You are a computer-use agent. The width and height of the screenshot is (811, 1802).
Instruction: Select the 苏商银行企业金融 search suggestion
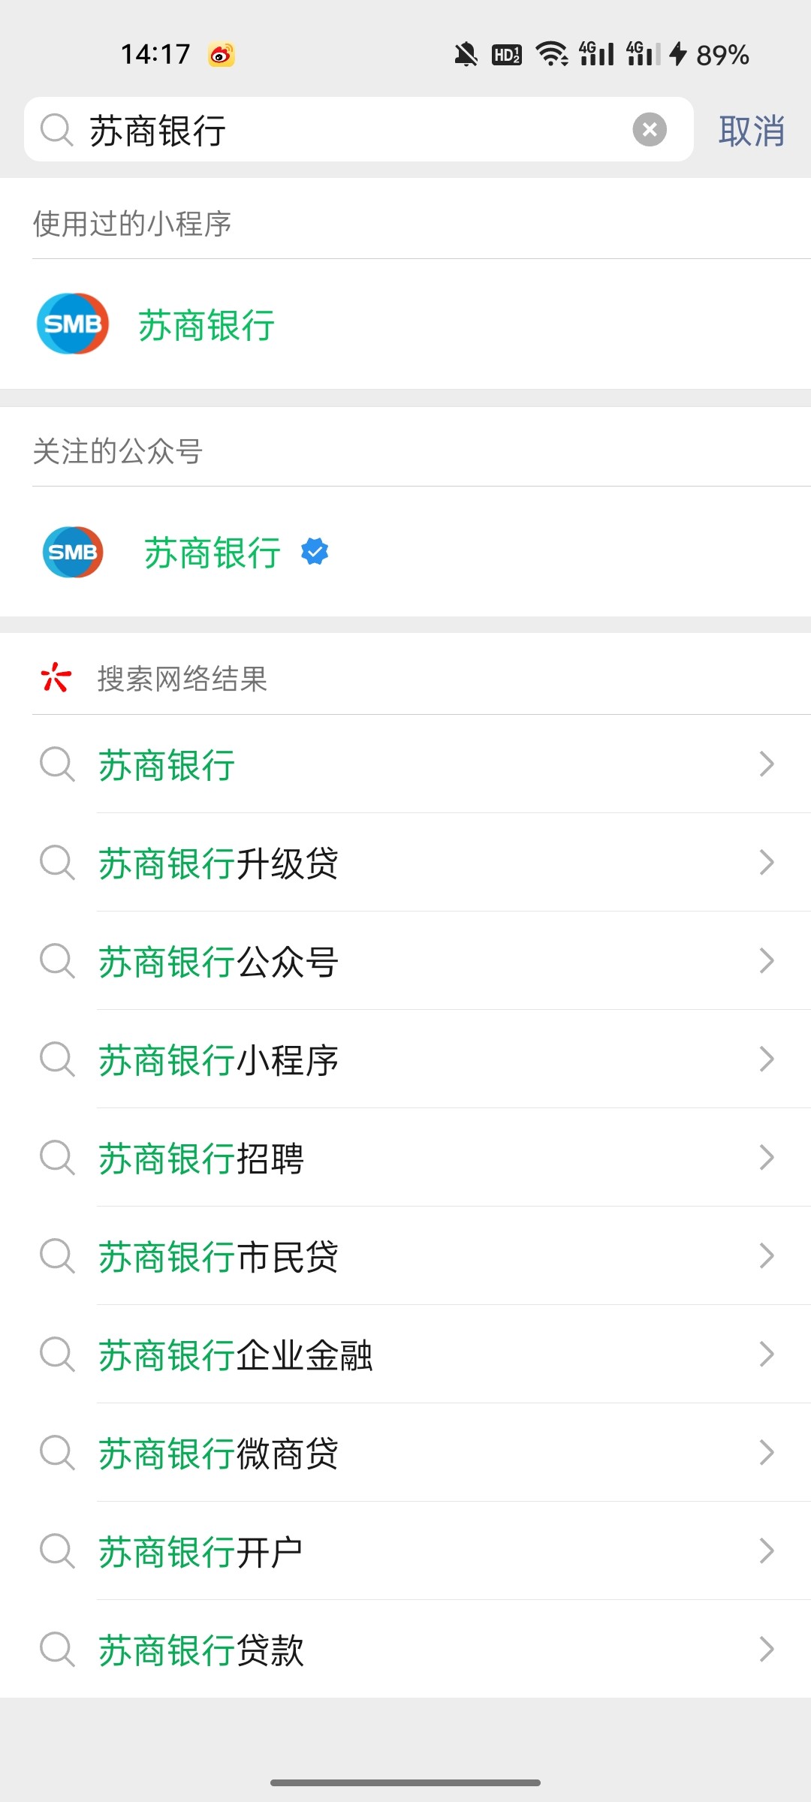[236, 1355]
